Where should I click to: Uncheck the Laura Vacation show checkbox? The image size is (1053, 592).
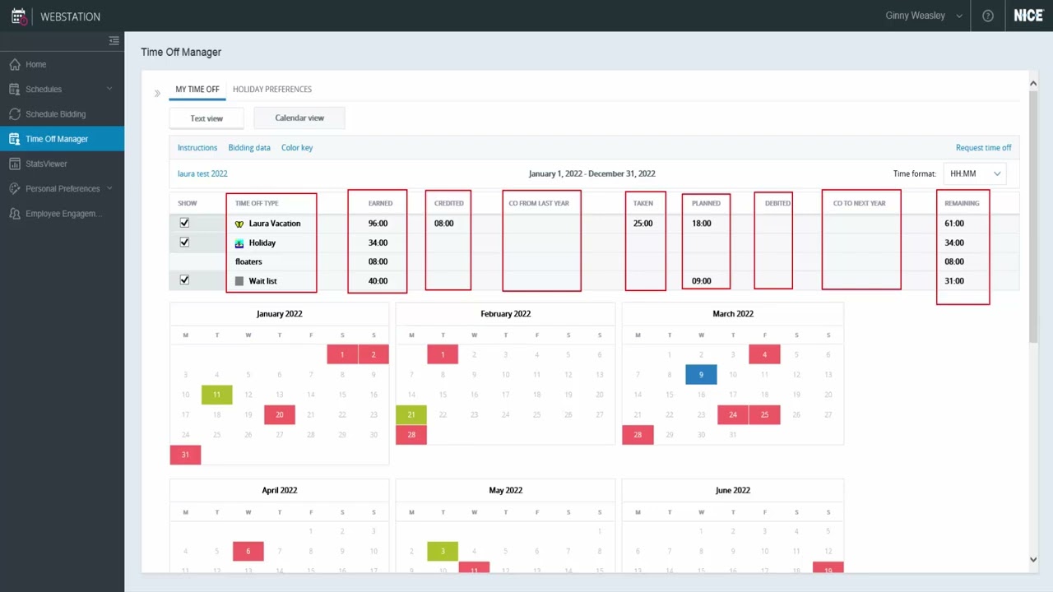click(x=184, y=223)
